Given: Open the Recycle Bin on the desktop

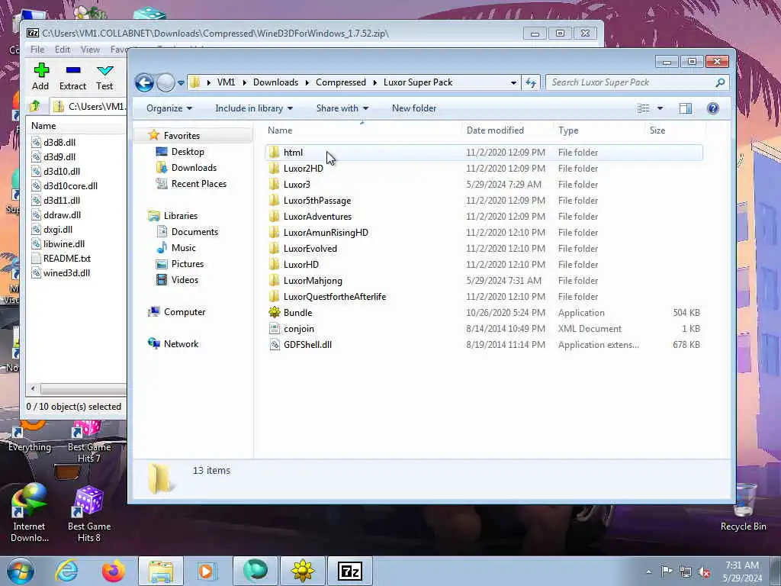Looking at the screenshot, I should pyautogui.click(x=743, y=507).
